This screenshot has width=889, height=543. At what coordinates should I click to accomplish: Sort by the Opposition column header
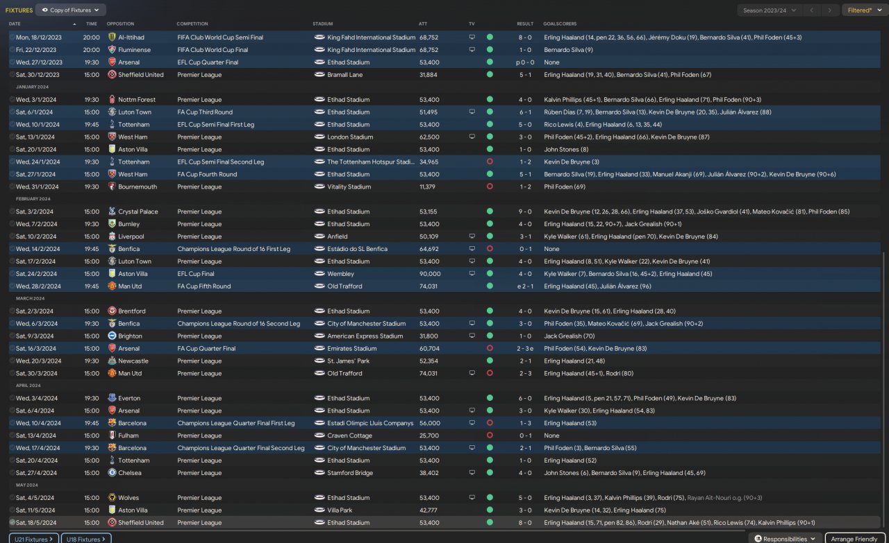click(120, 24)
